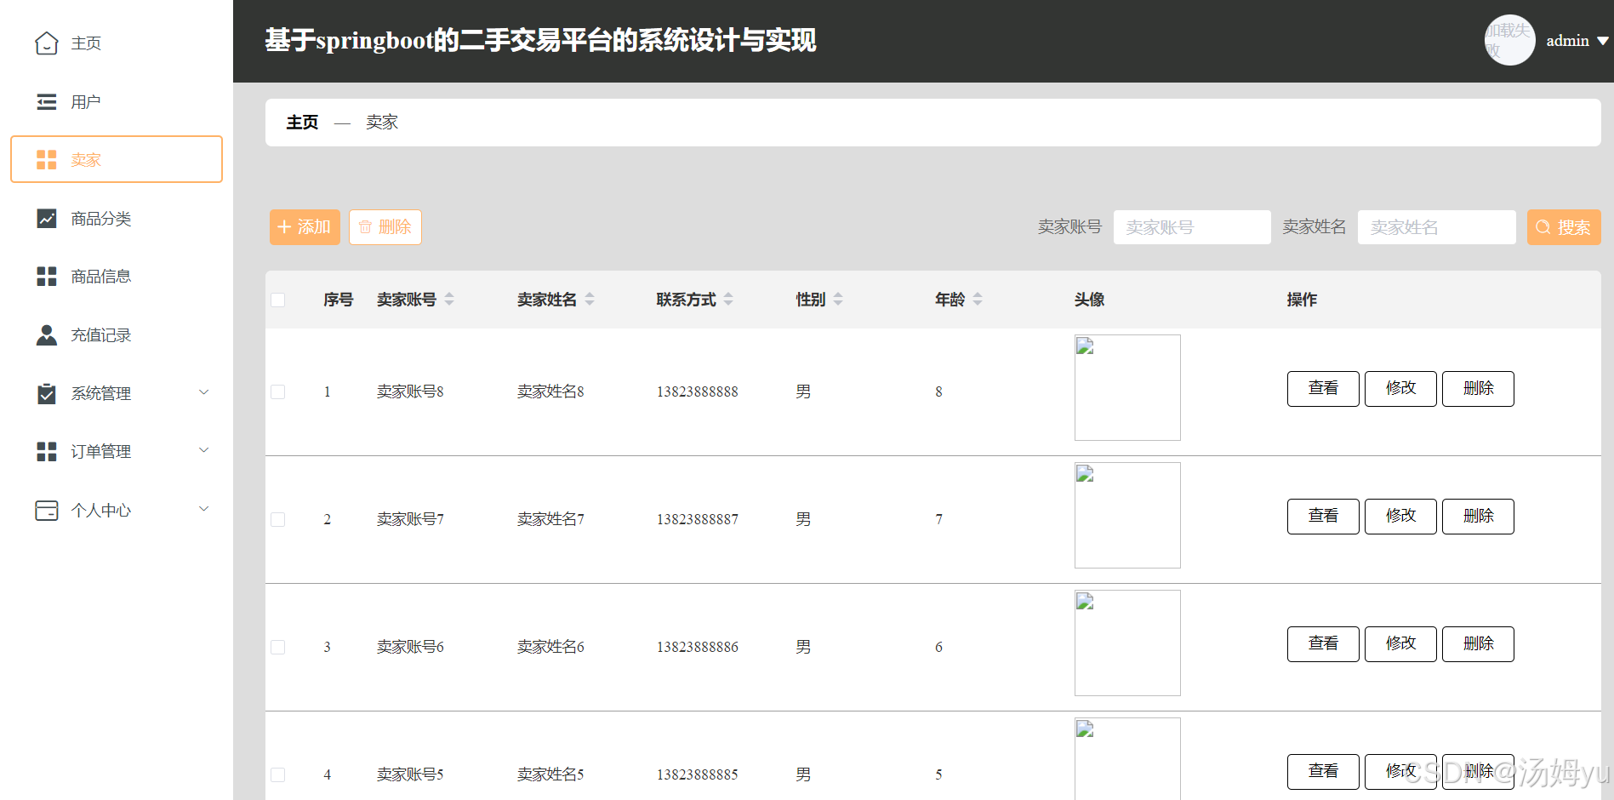The width and height of the screenshot is (1614, 800).
Task: Click the grid icon beside 卖家
Action: pos(47,160)
